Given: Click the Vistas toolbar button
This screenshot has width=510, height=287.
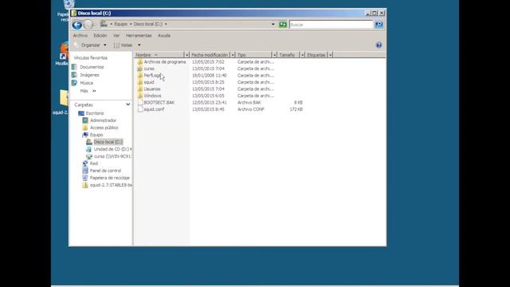Looking at the screenshot, I should click(x=123, y=45).
